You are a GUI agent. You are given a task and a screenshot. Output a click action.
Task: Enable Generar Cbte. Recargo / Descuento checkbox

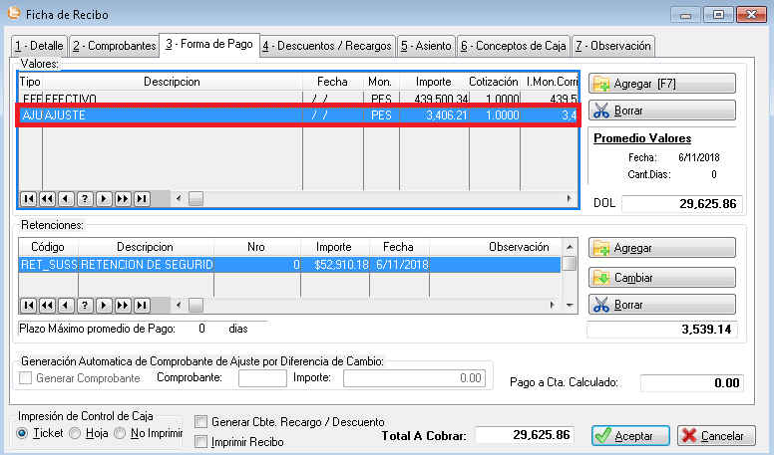pyautogui.click(x=201, y=422)
